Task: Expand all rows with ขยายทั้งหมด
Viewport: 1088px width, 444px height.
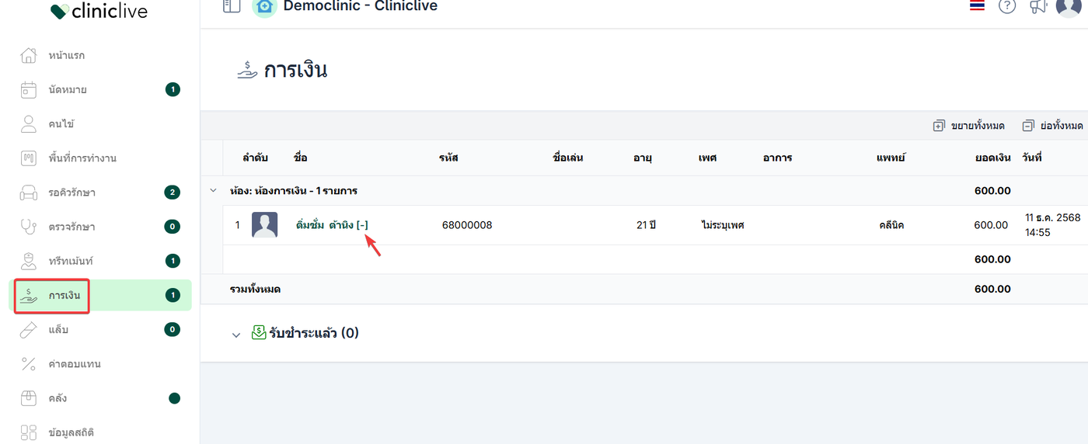Action: click(969, 126)
